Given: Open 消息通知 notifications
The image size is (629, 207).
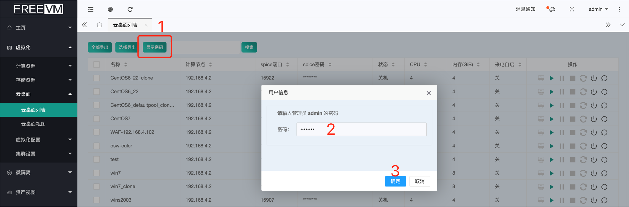Looking at the screenshot, I should click(x=525, y=9).
